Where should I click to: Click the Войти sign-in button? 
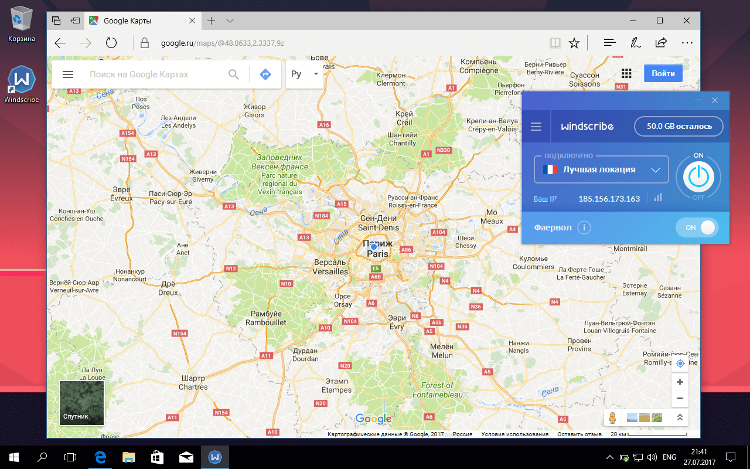663,73
